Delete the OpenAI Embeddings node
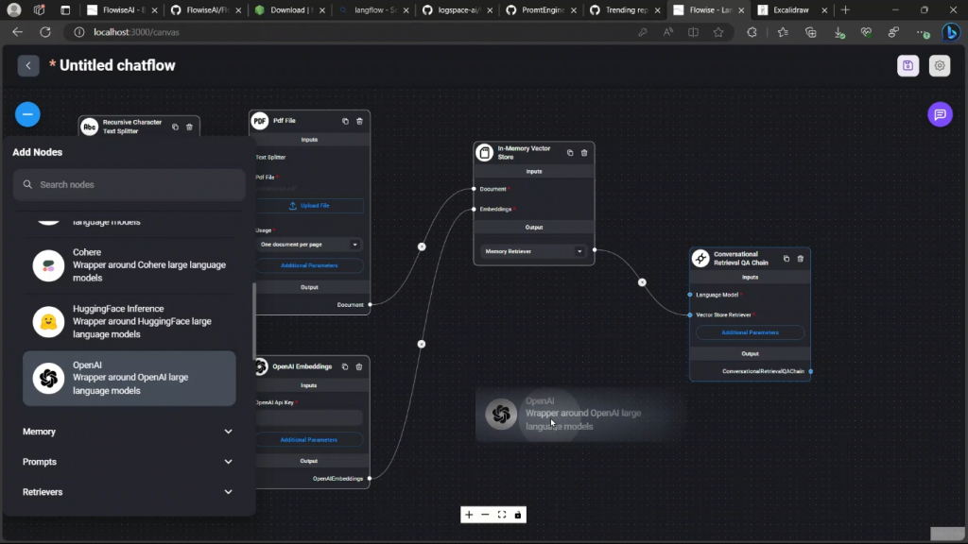Screen dimensions: 968x544 point(358,366)
